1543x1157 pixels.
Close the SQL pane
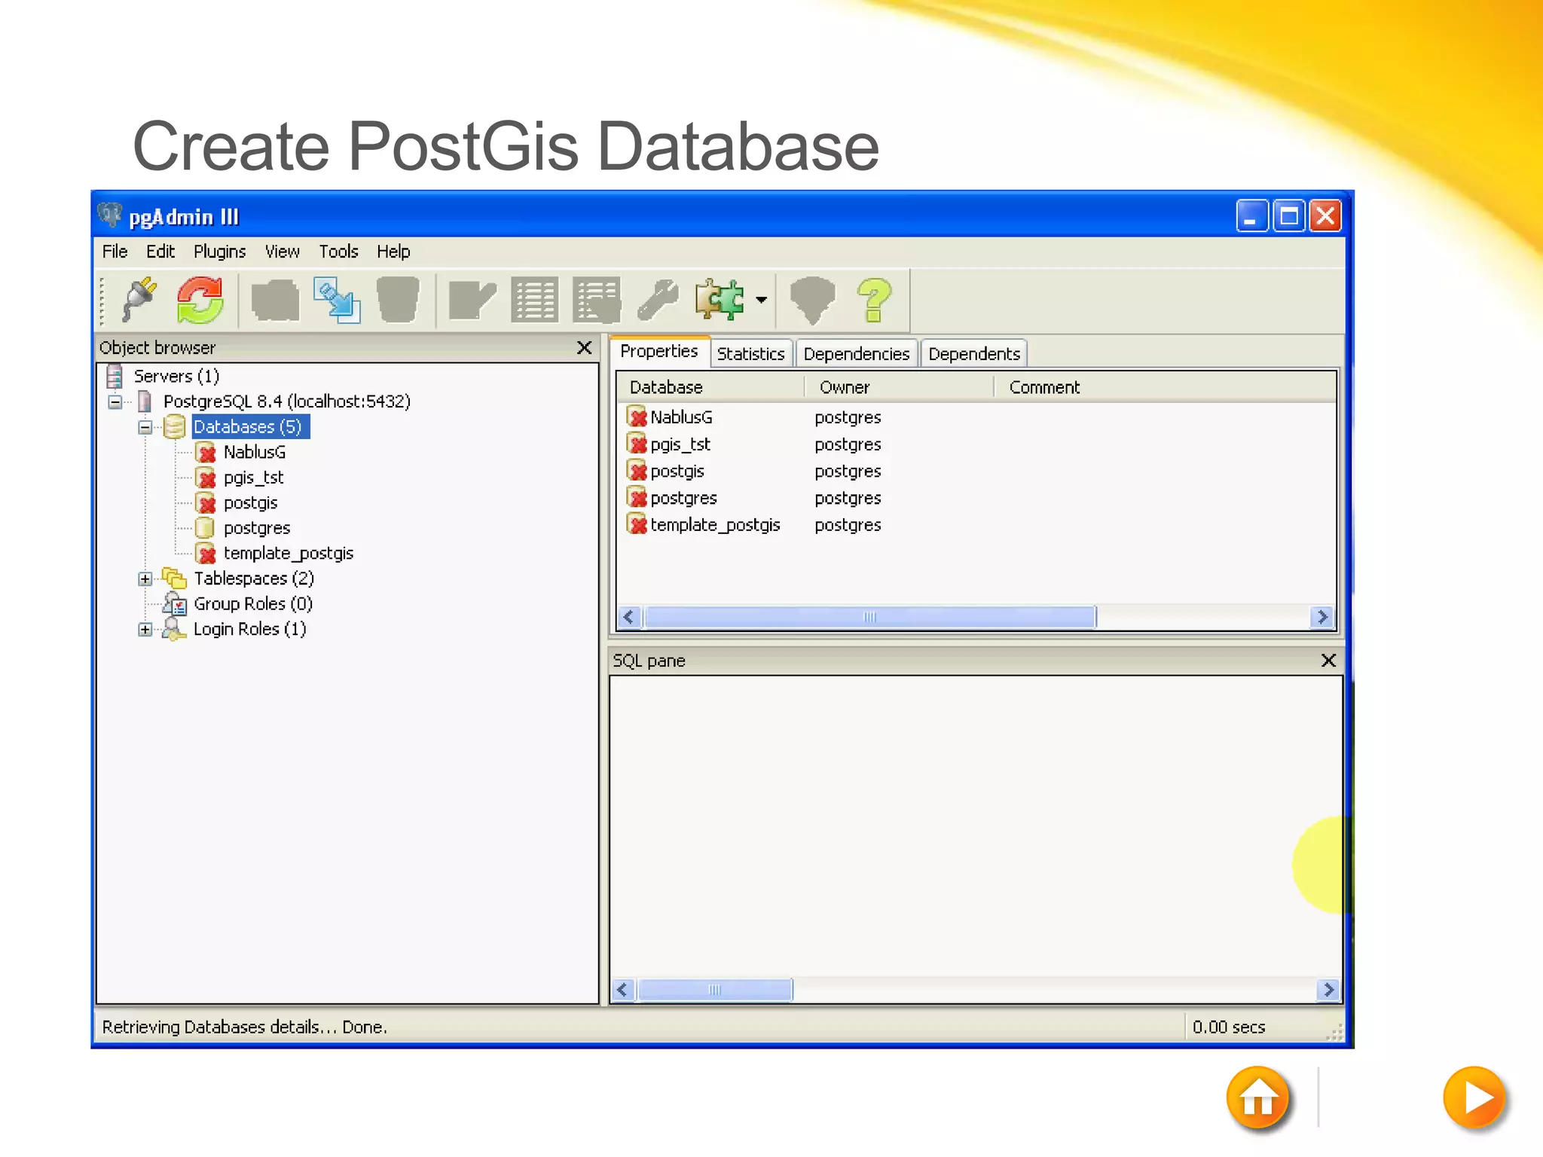pos(1329,661)
